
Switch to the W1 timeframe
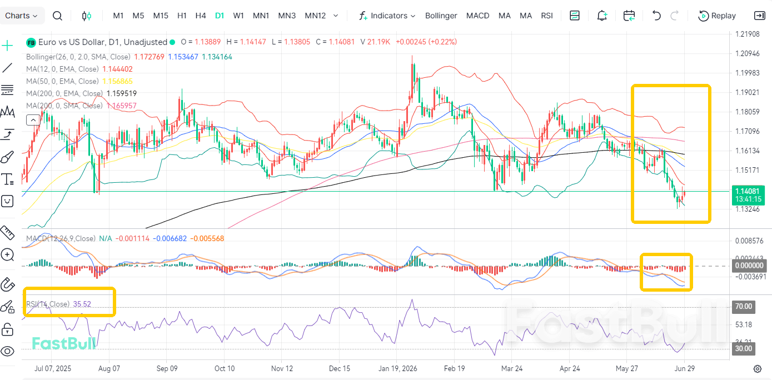pos(238,16)
